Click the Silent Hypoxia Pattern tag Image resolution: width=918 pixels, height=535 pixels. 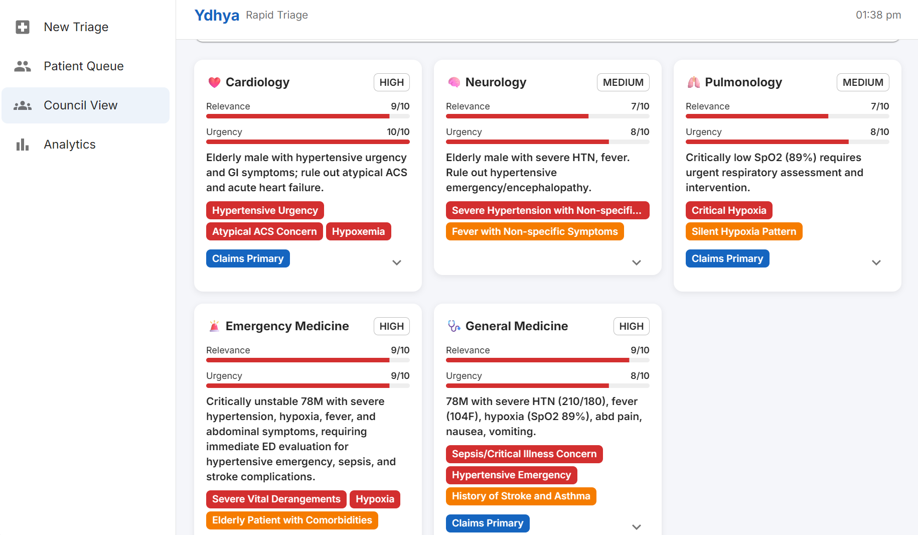click(x=743, y=231)
